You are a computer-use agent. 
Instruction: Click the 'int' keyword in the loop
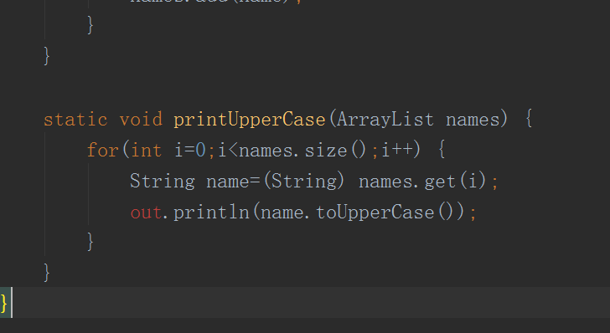click(147, 150)
